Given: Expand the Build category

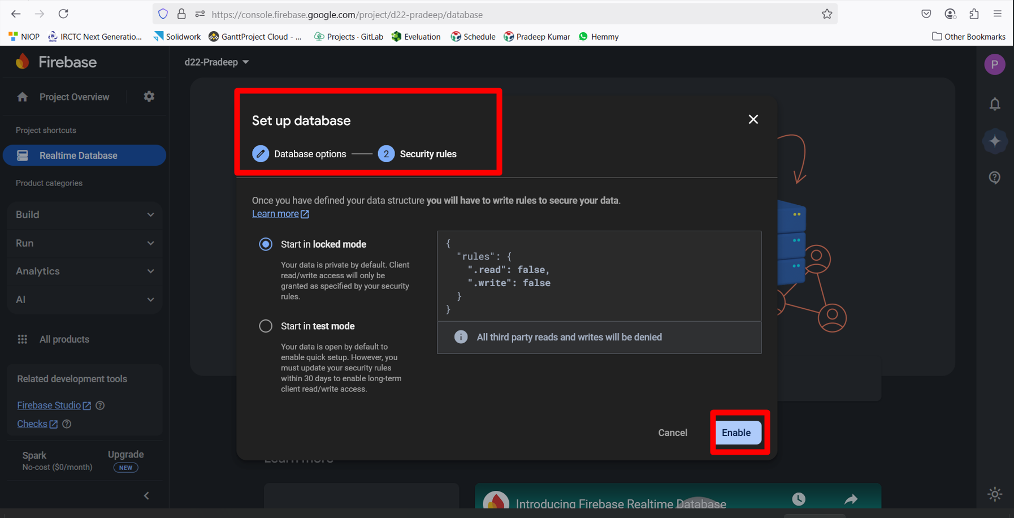Looking at the screenshot, I should click(85, 215).
